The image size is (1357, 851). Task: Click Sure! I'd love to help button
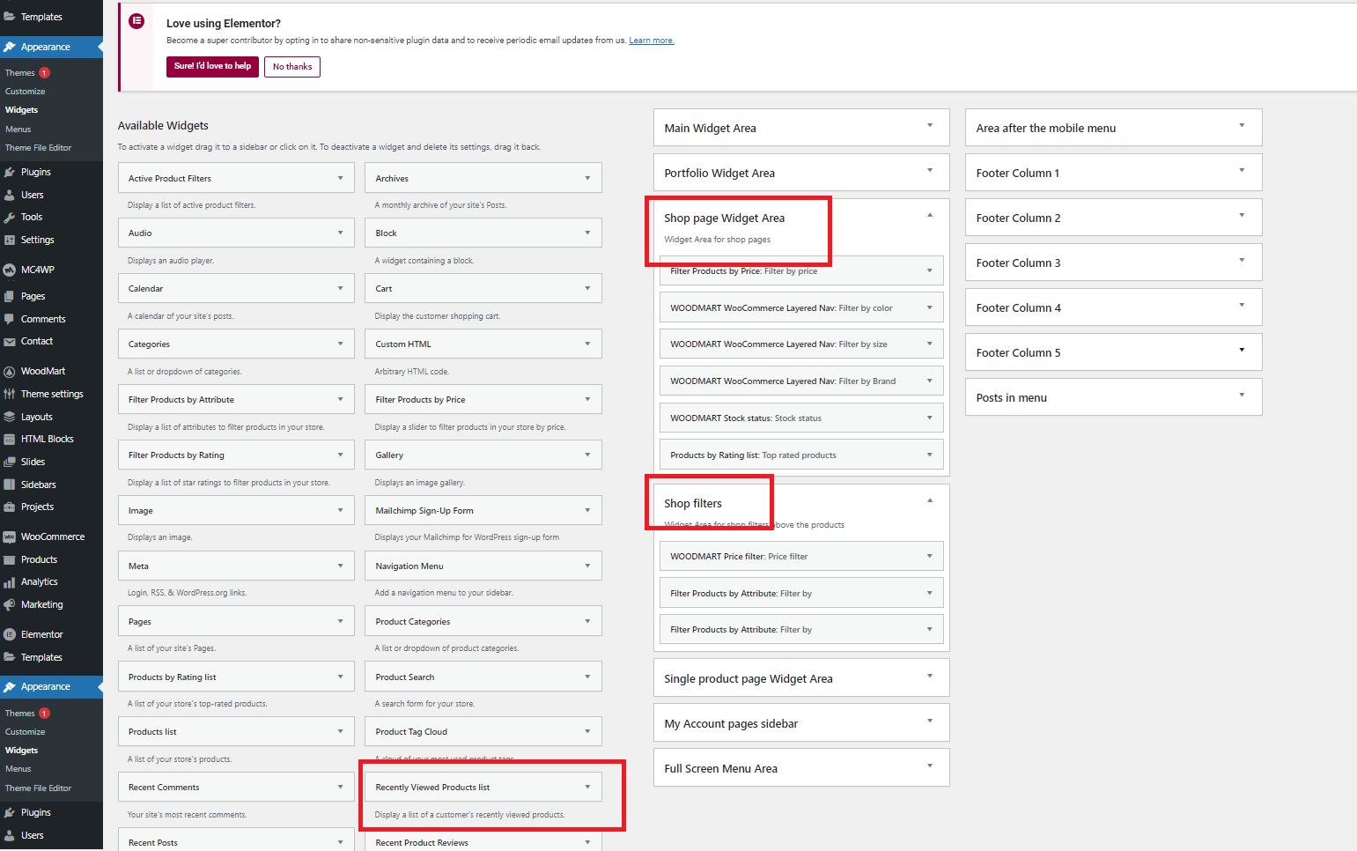point(212,66)
